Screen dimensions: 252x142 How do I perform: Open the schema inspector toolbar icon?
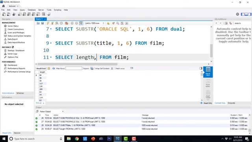pos(14,14)
